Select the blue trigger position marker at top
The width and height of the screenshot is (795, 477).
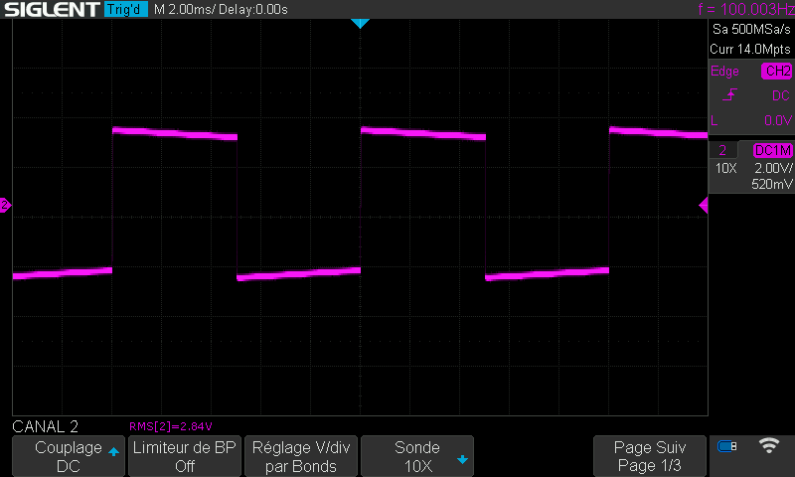360,23
